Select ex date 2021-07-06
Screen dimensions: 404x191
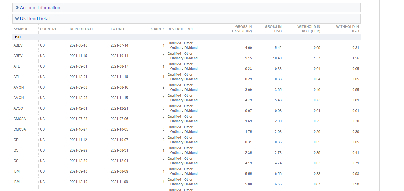click(119, 119)
